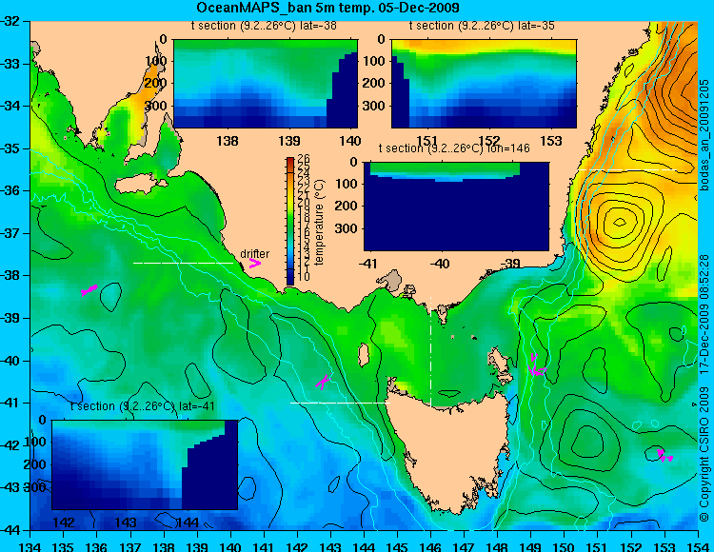Click the white dashed section line at 38°S
This screenshot has width=714, height=552.
click(x=183, y=263)
